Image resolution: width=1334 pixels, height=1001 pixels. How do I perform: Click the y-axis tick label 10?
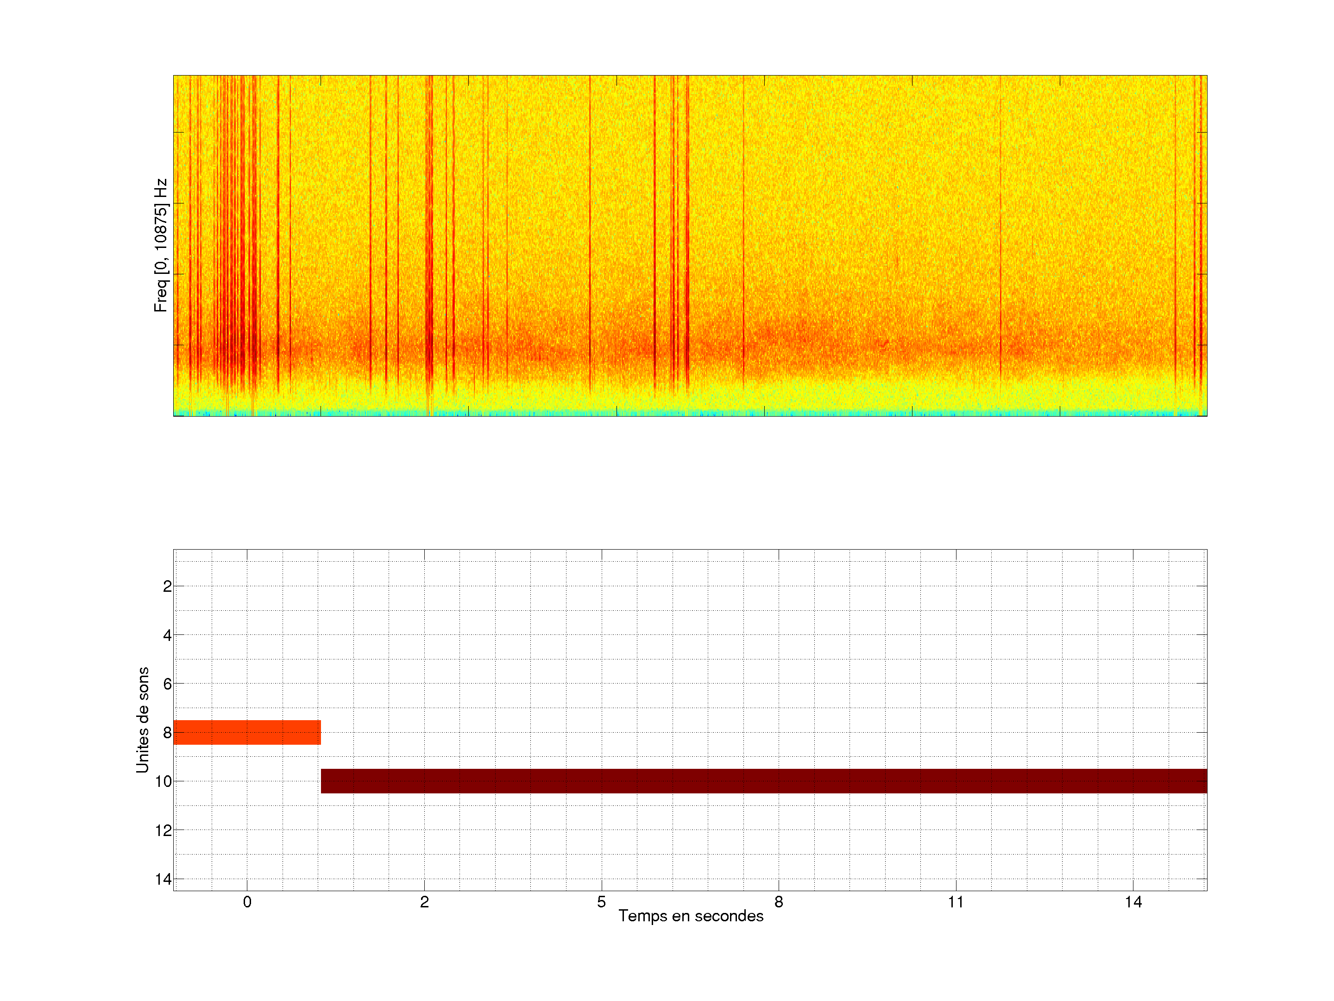163,782
